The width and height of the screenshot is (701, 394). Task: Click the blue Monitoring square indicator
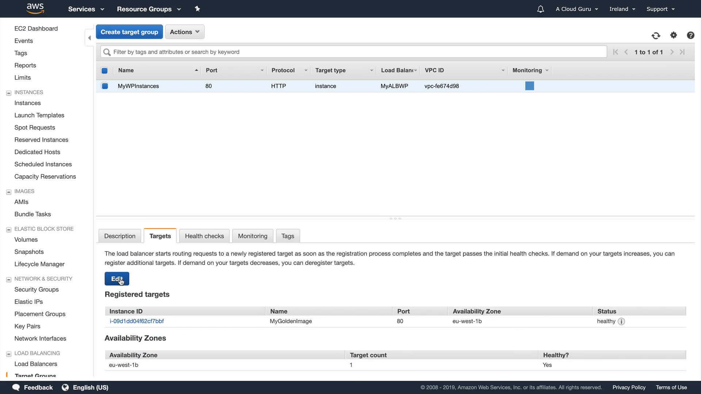529,86
